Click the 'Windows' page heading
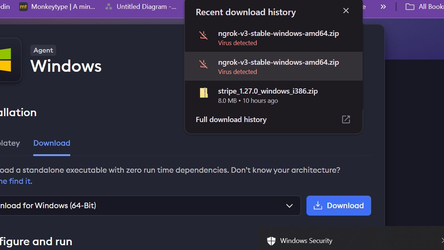The image size is (444, 250). 66,66
